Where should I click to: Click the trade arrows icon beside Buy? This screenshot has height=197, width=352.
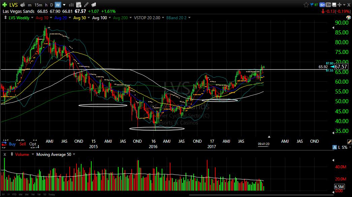coord(4,144)
